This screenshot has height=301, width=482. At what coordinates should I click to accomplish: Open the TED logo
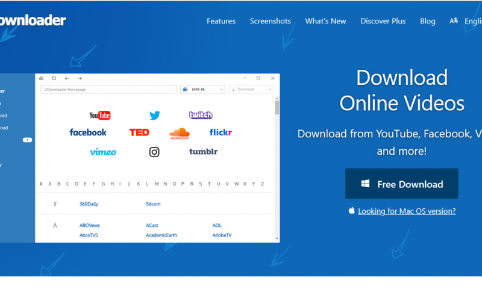point(139,132)
